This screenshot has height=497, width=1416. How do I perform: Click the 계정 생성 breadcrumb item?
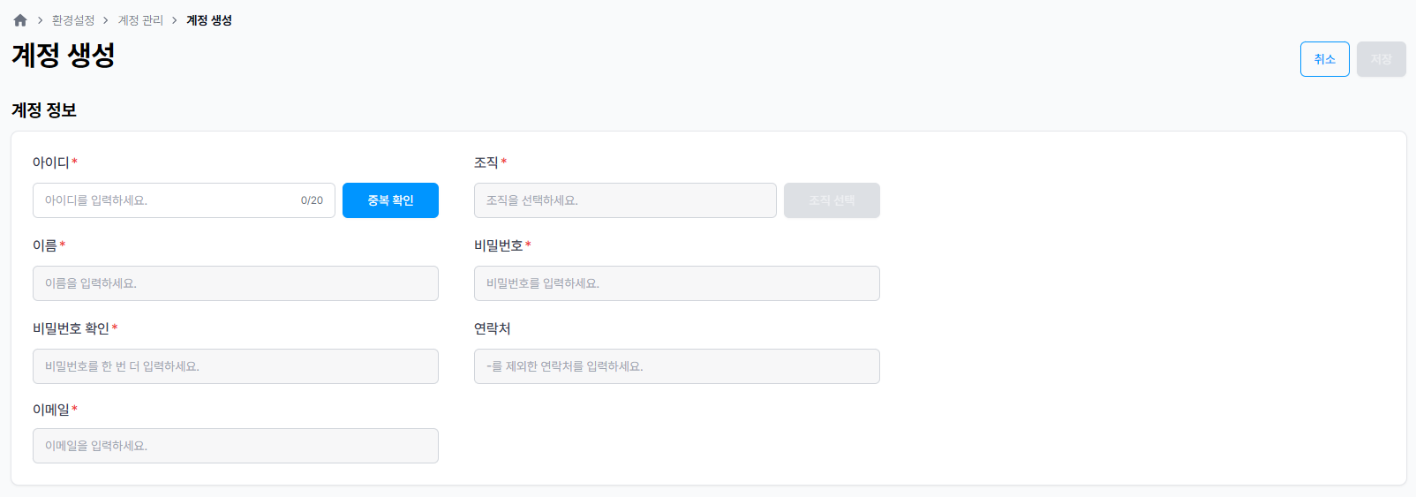tap(209, 20)
